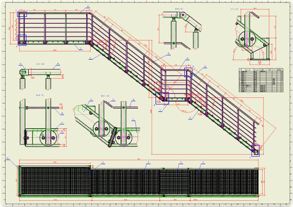Click the upper landing horizontal railing
Image resolution: width=293 pixels, height=207 pixels.
click(55, 29)
